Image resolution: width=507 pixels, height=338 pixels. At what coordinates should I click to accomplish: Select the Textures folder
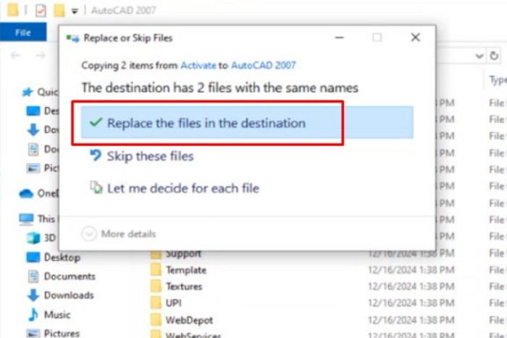pyautogui.click(x=184, y=287)
